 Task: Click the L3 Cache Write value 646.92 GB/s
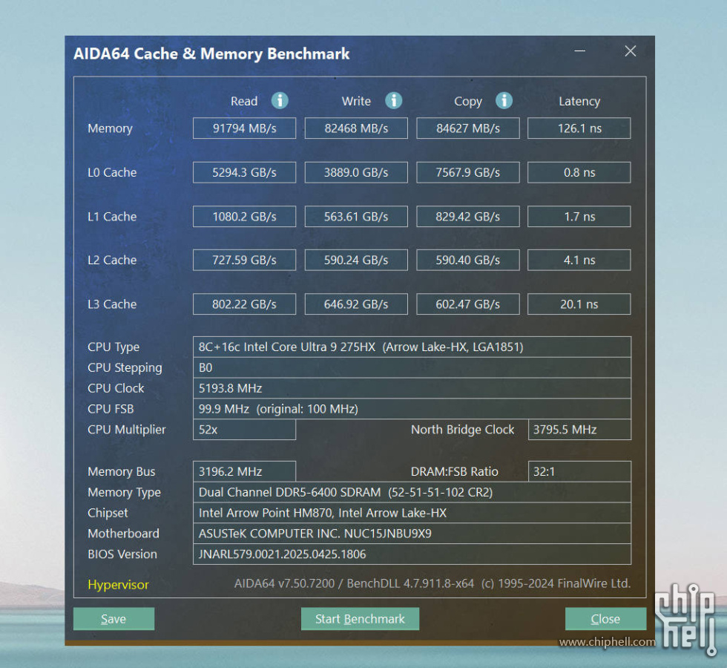(x=356, y=304)
